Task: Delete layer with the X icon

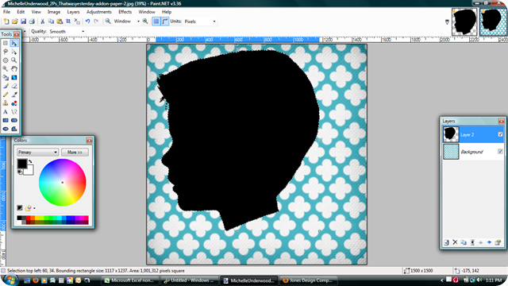Action: (455, 242)
